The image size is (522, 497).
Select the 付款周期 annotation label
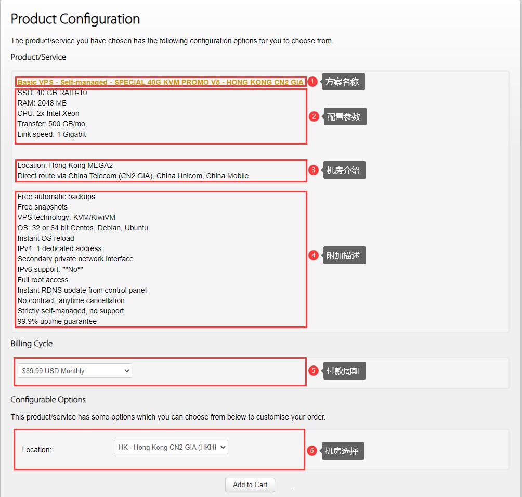[343, 371]
